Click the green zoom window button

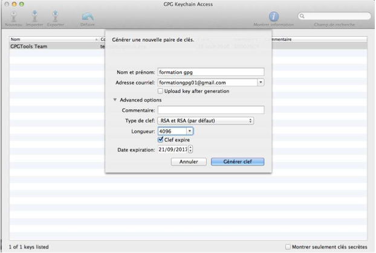point(22,4)
